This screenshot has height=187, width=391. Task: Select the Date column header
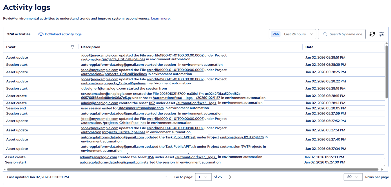[309, 47]
